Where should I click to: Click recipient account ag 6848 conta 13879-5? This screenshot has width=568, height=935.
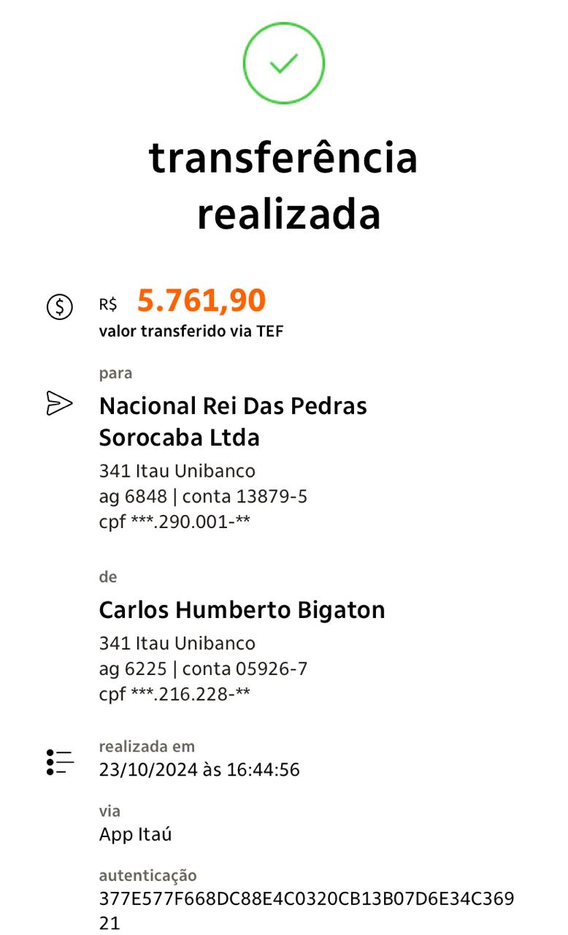coord(203,497)
